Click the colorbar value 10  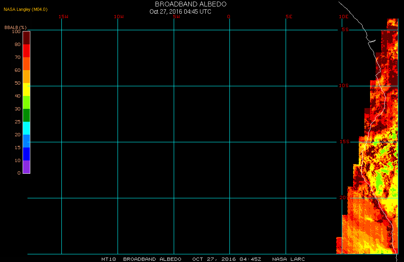click(17, 160)
